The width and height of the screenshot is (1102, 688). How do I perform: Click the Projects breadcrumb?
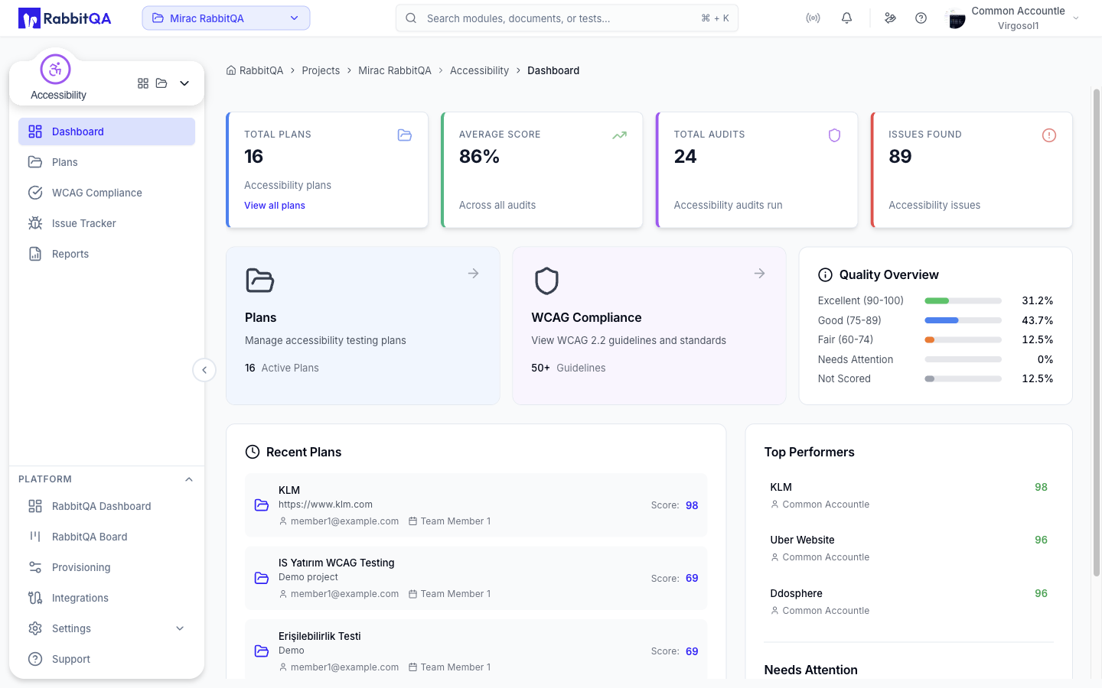tap(321, 70)
